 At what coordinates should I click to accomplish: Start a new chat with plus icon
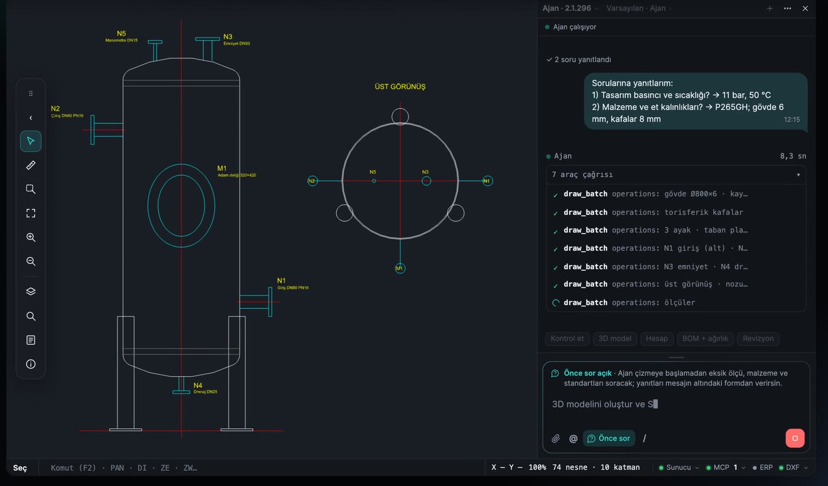pos(770,9)
